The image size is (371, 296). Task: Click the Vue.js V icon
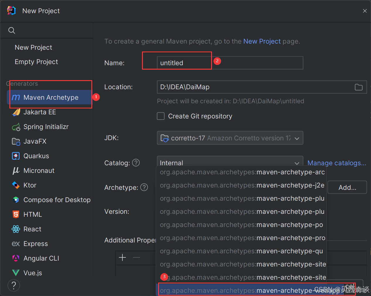(x=16, y=273)
